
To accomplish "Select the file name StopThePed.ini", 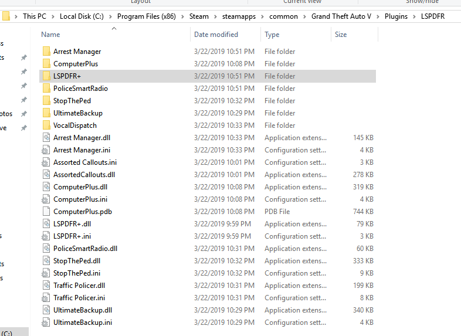I will tap(77, 273).
